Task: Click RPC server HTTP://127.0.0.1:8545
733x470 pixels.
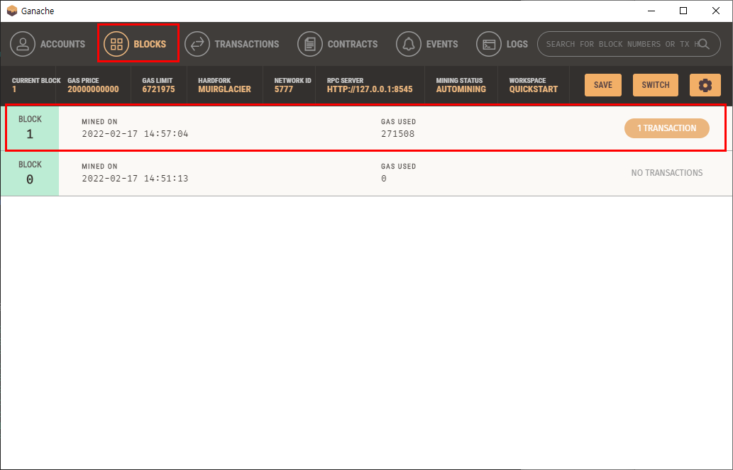Action: click(370, 89)
